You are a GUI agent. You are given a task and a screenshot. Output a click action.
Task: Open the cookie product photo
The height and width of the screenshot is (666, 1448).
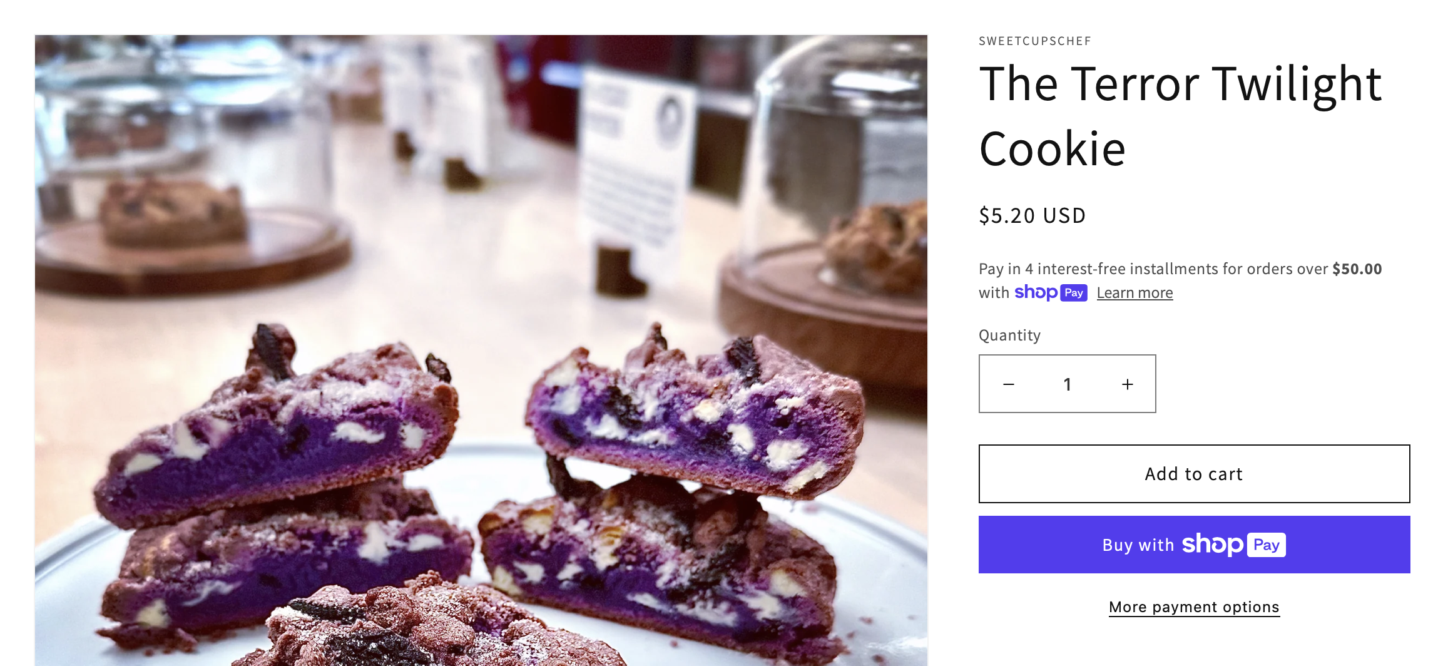tap(481, 351)
